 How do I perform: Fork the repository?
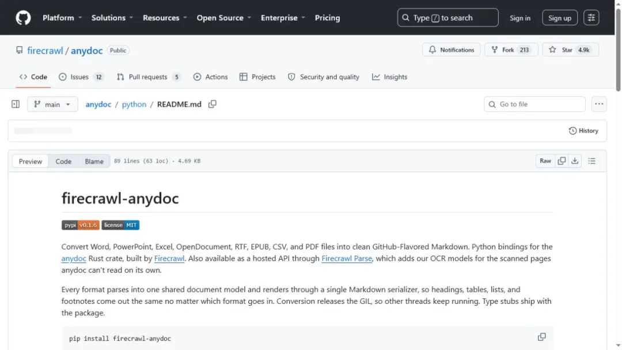511,50
